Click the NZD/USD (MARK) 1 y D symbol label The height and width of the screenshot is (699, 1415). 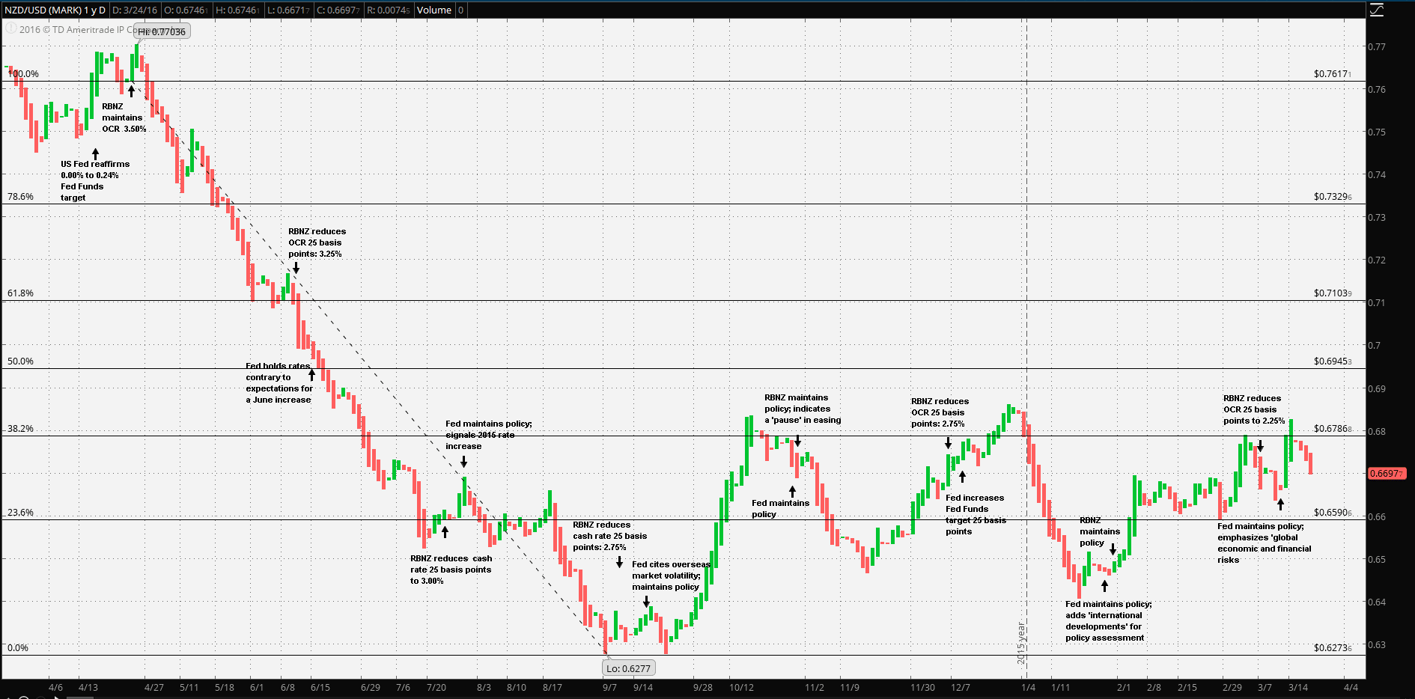(55, 10)
